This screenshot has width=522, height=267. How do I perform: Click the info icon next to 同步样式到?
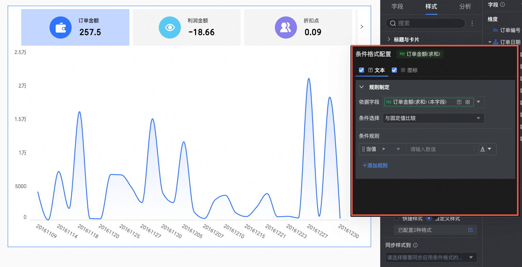415,245
